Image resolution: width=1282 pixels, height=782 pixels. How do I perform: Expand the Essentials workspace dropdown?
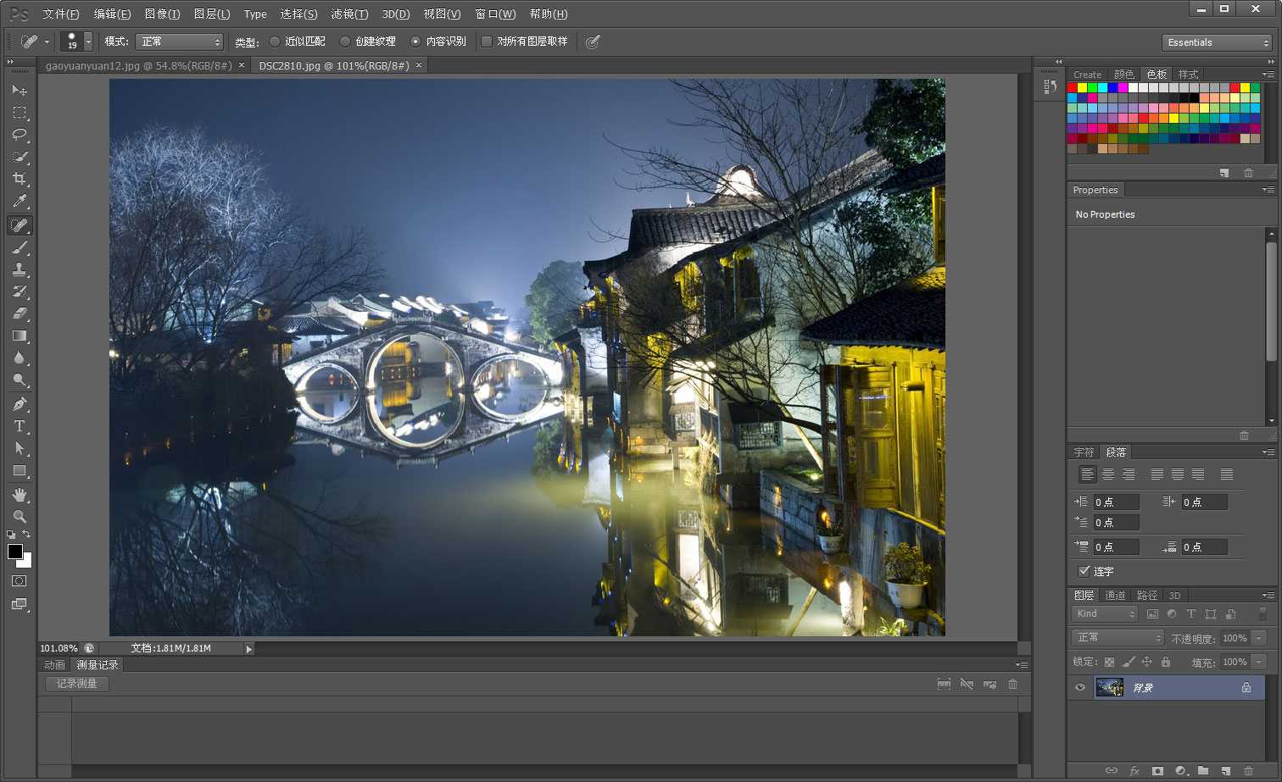pos(1217,42)
